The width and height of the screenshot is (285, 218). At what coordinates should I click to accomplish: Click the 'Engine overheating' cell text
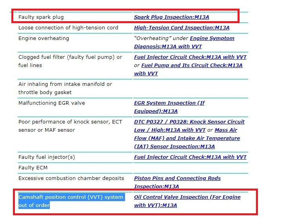pyautogui.click(x=44, y=38)
